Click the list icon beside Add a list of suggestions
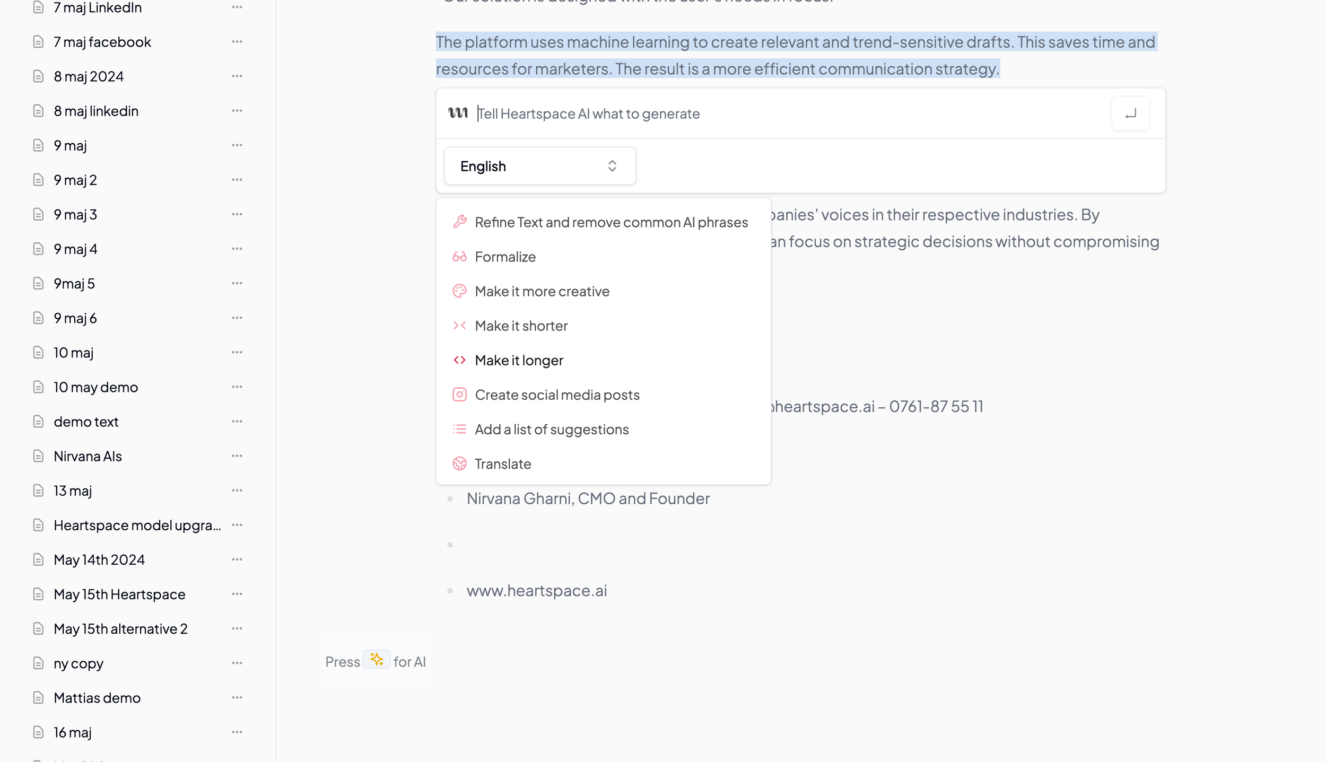1326x762 pixels. point(459,429)
